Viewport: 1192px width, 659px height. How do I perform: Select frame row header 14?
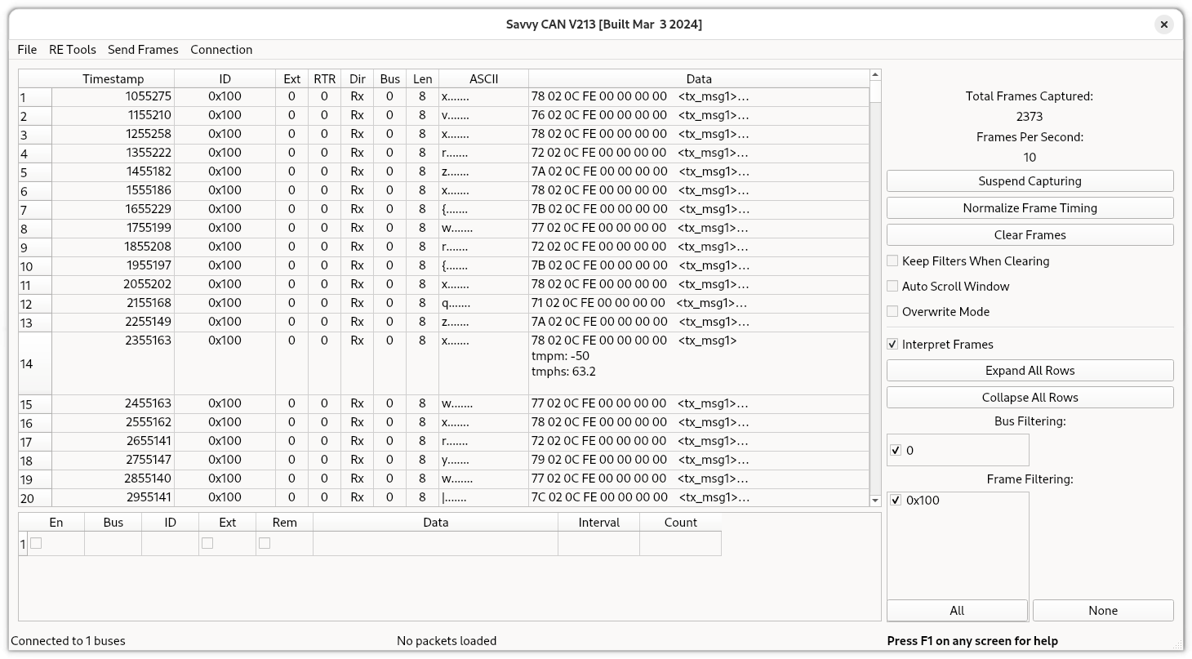(x=35, y=363)
